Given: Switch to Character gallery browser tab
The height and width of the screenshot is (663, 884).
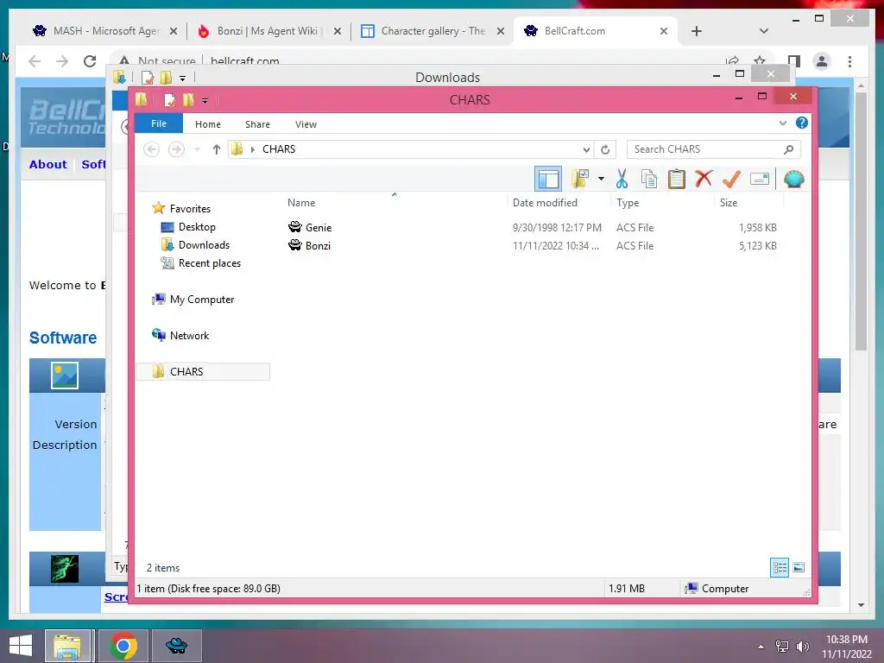Looking at the screenshot, I should [x=432, y=31].
